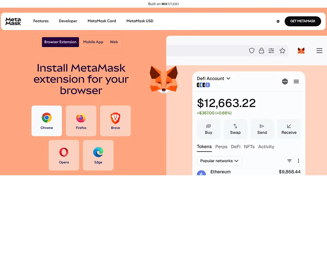Select the Firefox browser icon card

pos(81,121)
